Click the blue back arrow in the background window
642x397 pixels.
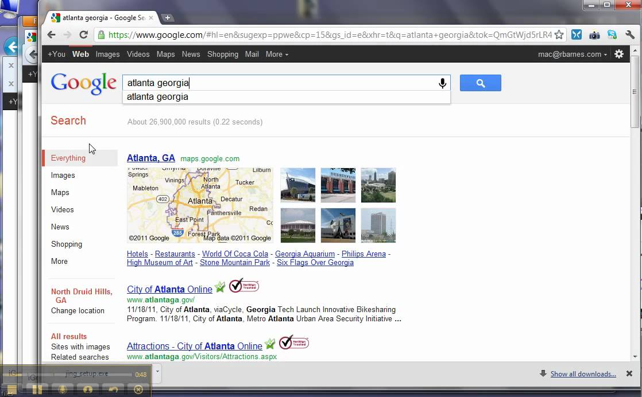click(x=11, y=47)
